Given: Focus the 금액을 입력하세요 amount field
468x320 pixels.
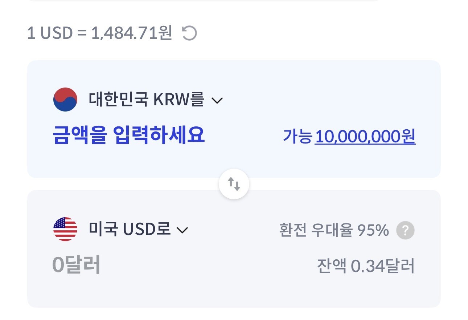Looking at the screenshot, I should (129, 135).
